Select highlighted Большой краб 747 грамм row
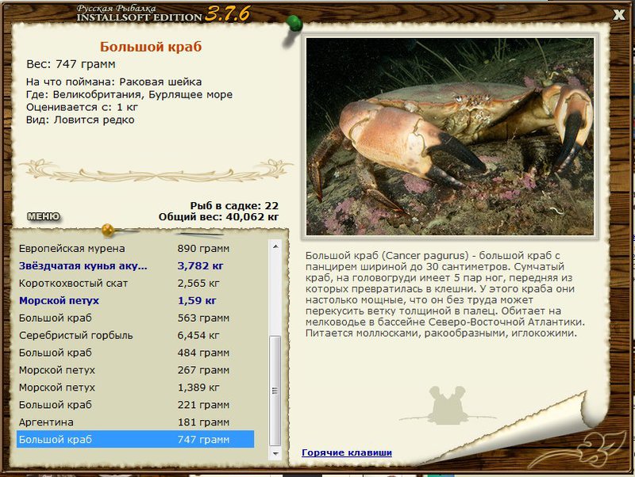Screen dimensions: 635x477 point(135,440)
